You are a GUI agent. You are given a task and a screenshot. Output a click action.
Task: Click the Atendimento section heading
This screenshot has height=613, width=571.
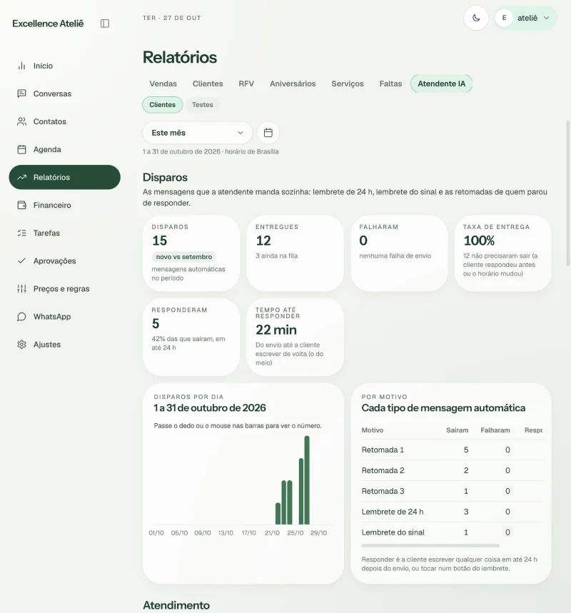176,605
